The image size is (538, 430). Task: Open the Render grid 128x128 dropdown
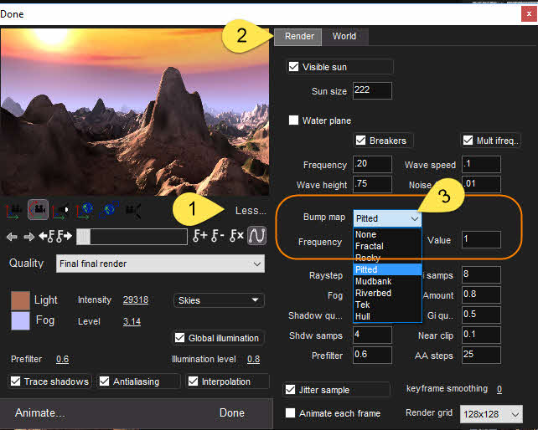(494, 415)
